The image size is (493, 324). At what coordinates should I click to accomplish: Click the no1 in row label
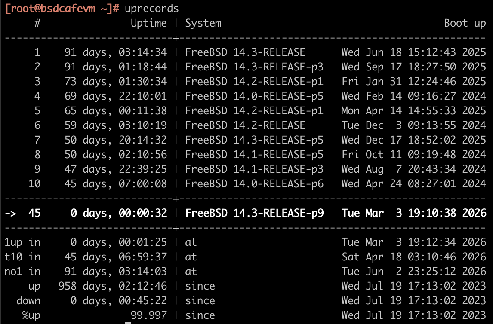[22, 272]
